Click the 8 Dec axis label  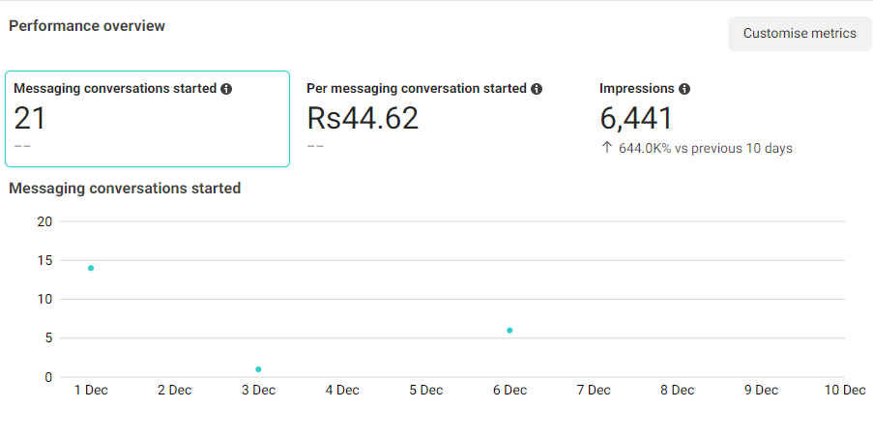[x=677, y=390]
